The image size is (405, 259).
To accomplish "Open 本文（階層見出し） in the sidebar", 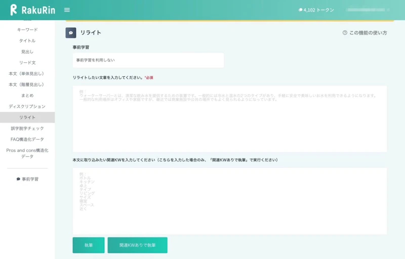I will click(27, 84).
